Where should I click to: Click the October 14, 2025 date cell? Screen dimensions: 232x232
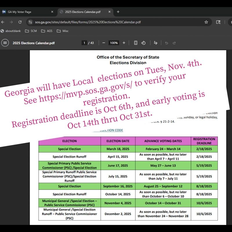pos(118,194)
